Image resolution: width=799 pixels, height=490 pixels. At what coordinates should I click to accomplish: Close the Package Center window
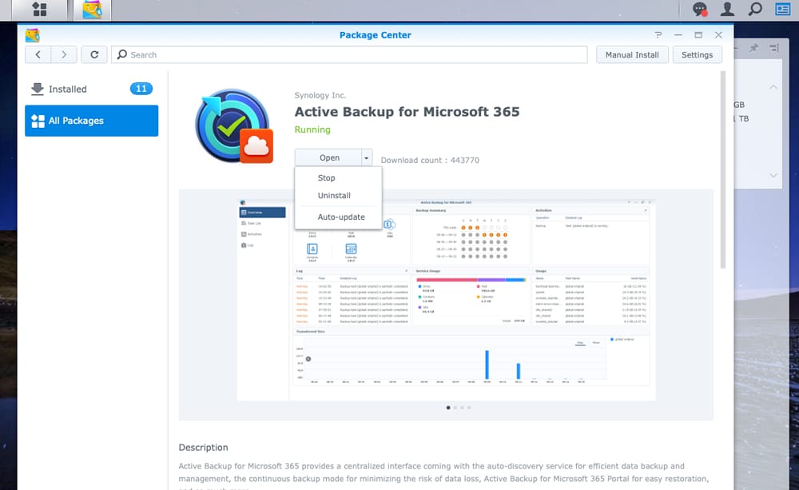[718, 34]
